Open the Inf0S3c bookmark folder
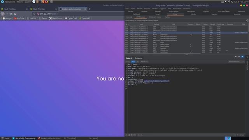This screenshot has height=140, width=249. point(32,18)
